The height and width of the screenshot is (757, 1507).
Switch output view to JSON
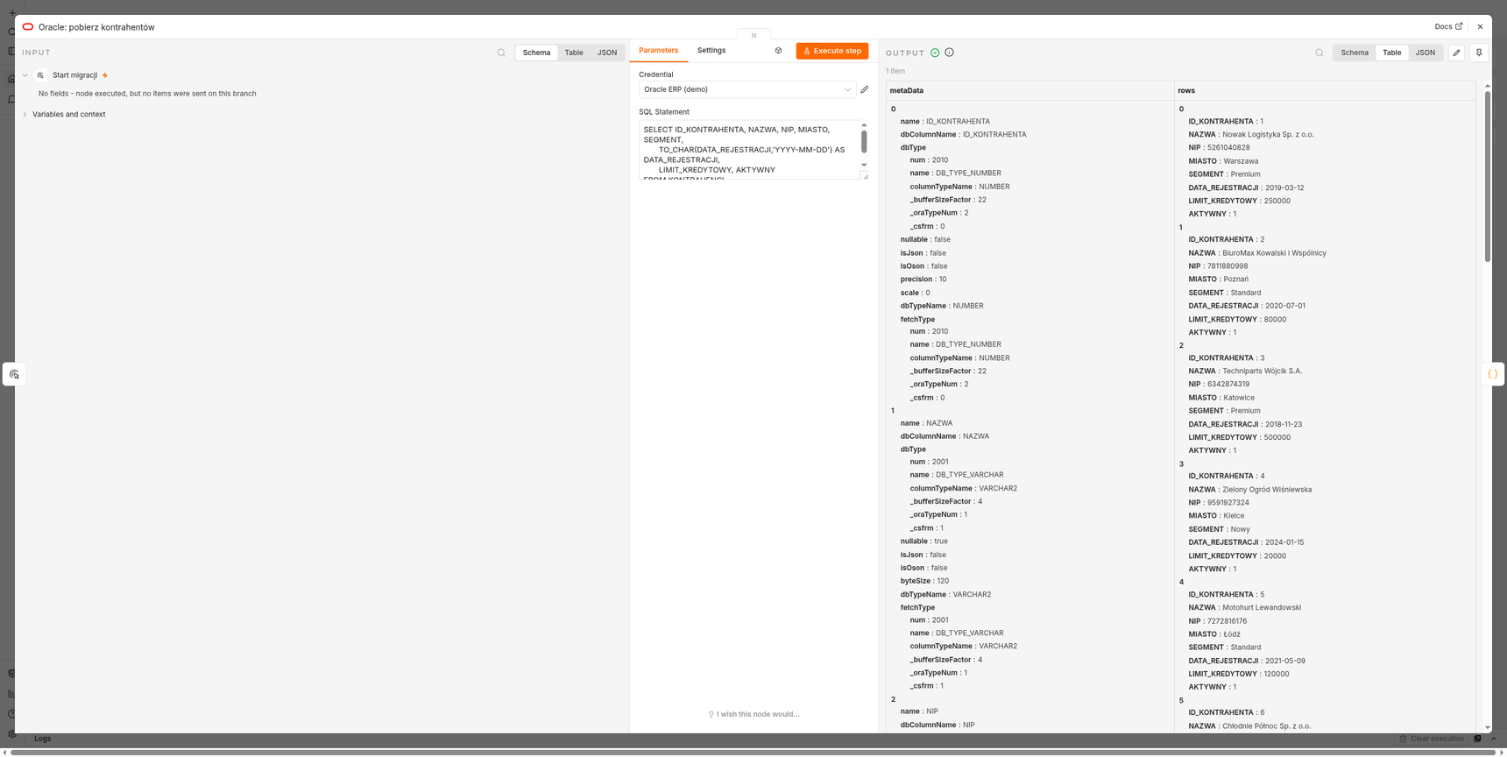point(1426,53)
